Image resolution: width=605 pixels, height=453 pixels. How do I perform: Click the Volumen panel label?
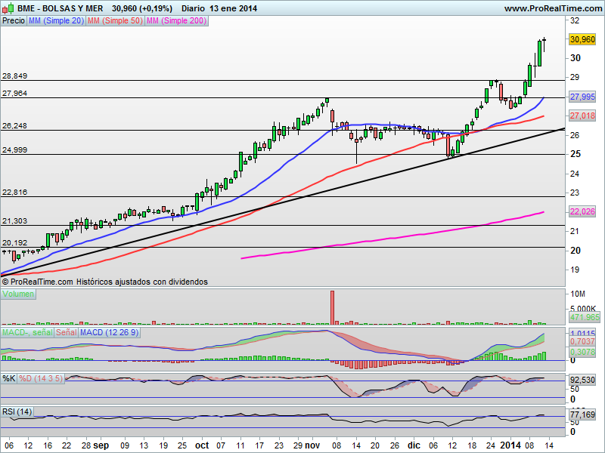point(18,294)
